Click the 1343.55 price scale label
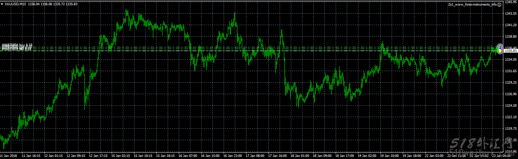The height and width of the screenshot is (159, 518). pyautogui.click(x=511, y=14)
